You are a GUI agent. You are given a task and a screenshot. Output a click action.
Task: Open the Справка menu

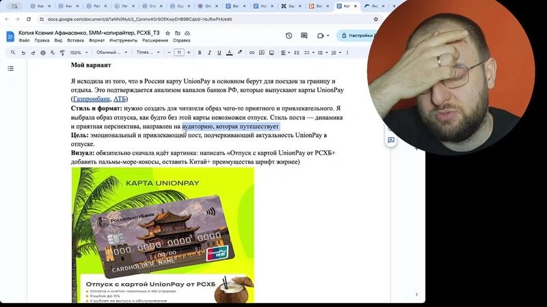181,40
